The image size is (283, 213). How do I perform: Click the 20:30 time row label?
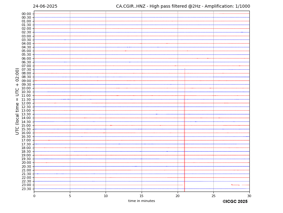[x=26, y=166]
